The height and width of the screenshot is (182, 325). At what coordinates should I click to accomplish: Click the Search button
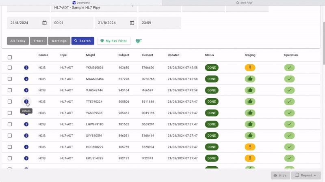(82, 41)
